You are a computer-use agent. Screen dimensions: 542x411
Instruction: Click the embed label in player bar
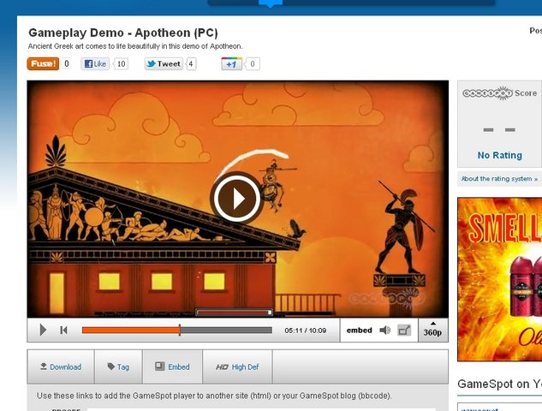click(359, 331)
